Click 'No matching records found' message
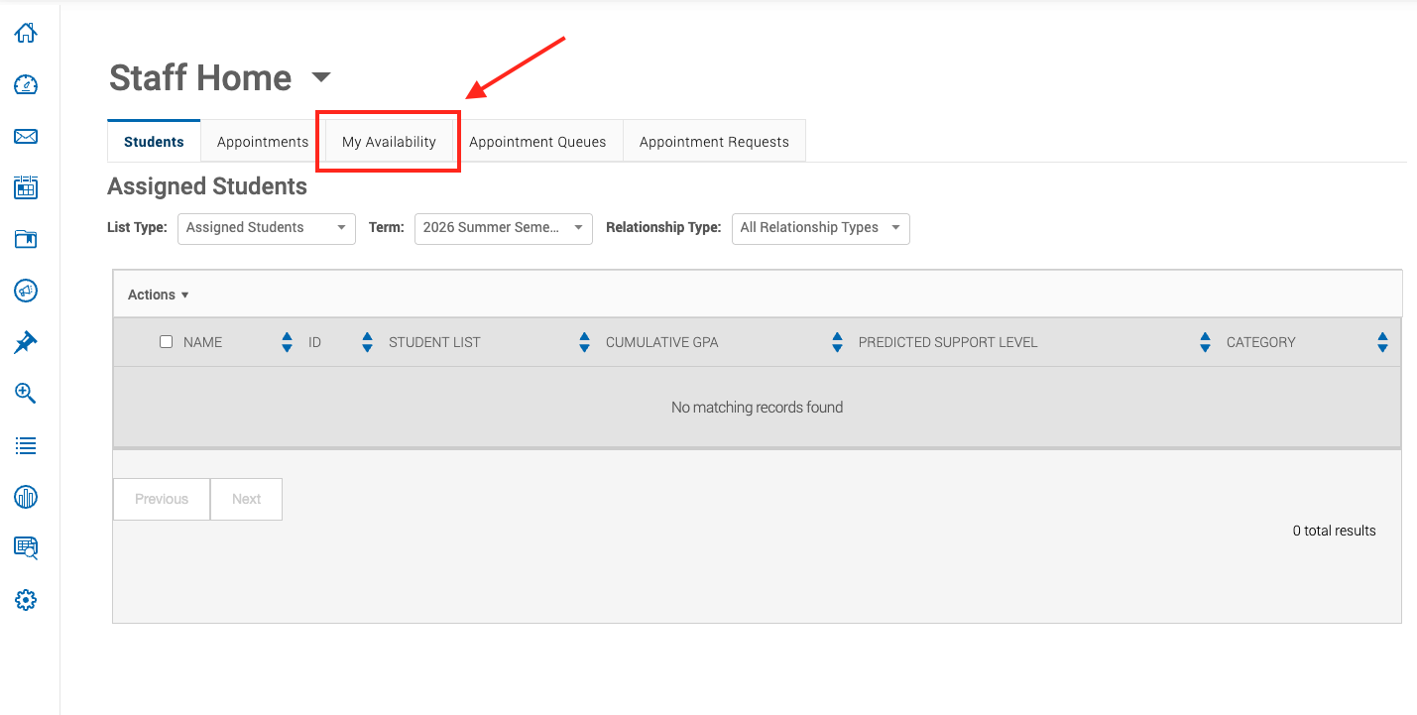This screenshot has width=1417, height=715. pyautogui.click(x=758, y=408)
